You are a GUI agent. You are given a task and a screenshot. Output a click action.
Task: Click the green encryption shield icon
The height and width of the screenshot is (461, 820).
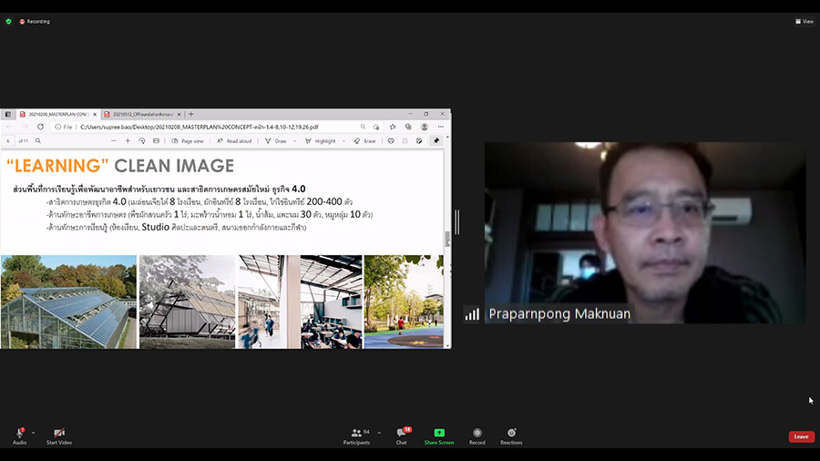pos(8,21)
